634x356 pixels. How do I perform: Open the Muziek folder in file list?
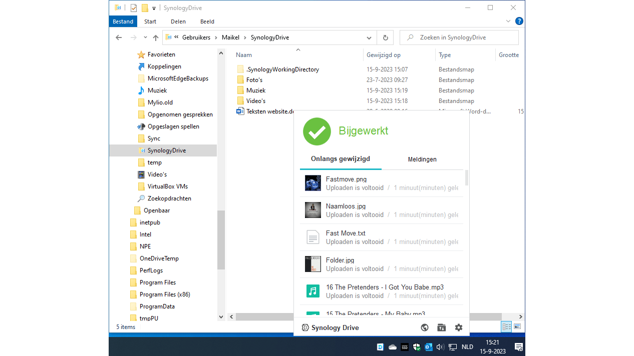[x=255, y=90]
